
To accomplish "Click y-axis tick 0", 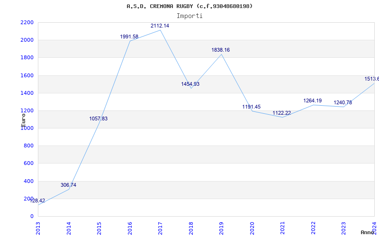I will (x=32, y=217).
